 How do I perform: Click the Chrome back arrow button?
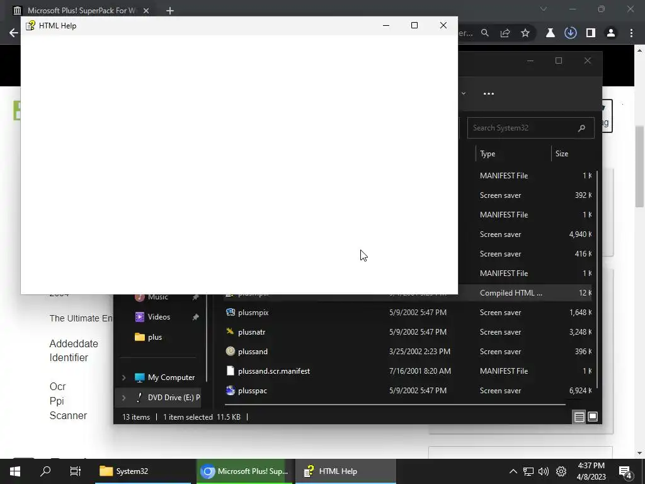[x=14, y=33]
